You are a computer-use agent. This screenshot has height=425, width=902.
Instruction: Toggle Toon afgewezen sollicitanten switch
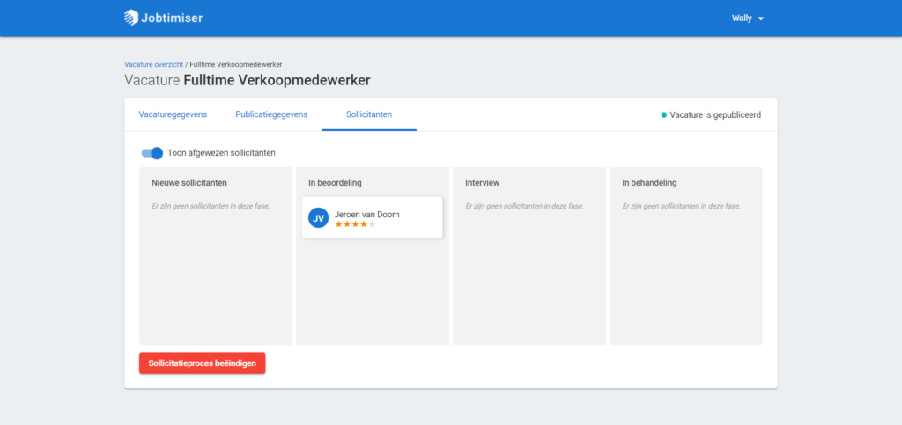(x=152, y=153)
